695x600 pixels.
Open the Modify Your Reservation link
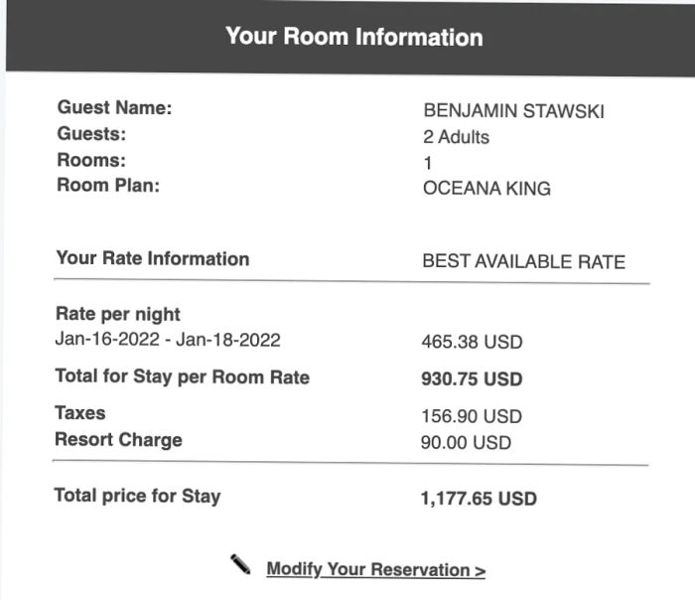[376, 569]
